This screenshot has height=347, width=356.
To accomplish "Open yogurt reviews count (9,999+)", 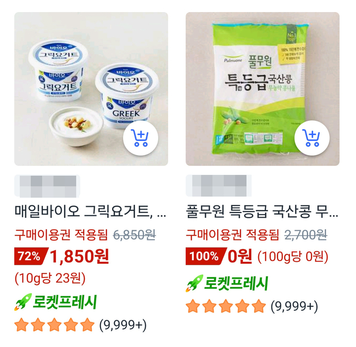I will click(x=123, y=325).
